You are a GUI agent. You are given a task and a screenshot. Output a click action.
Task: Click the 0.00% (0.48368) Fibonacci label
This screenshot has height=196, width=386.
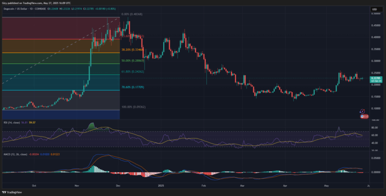click(x=132, y=14)
